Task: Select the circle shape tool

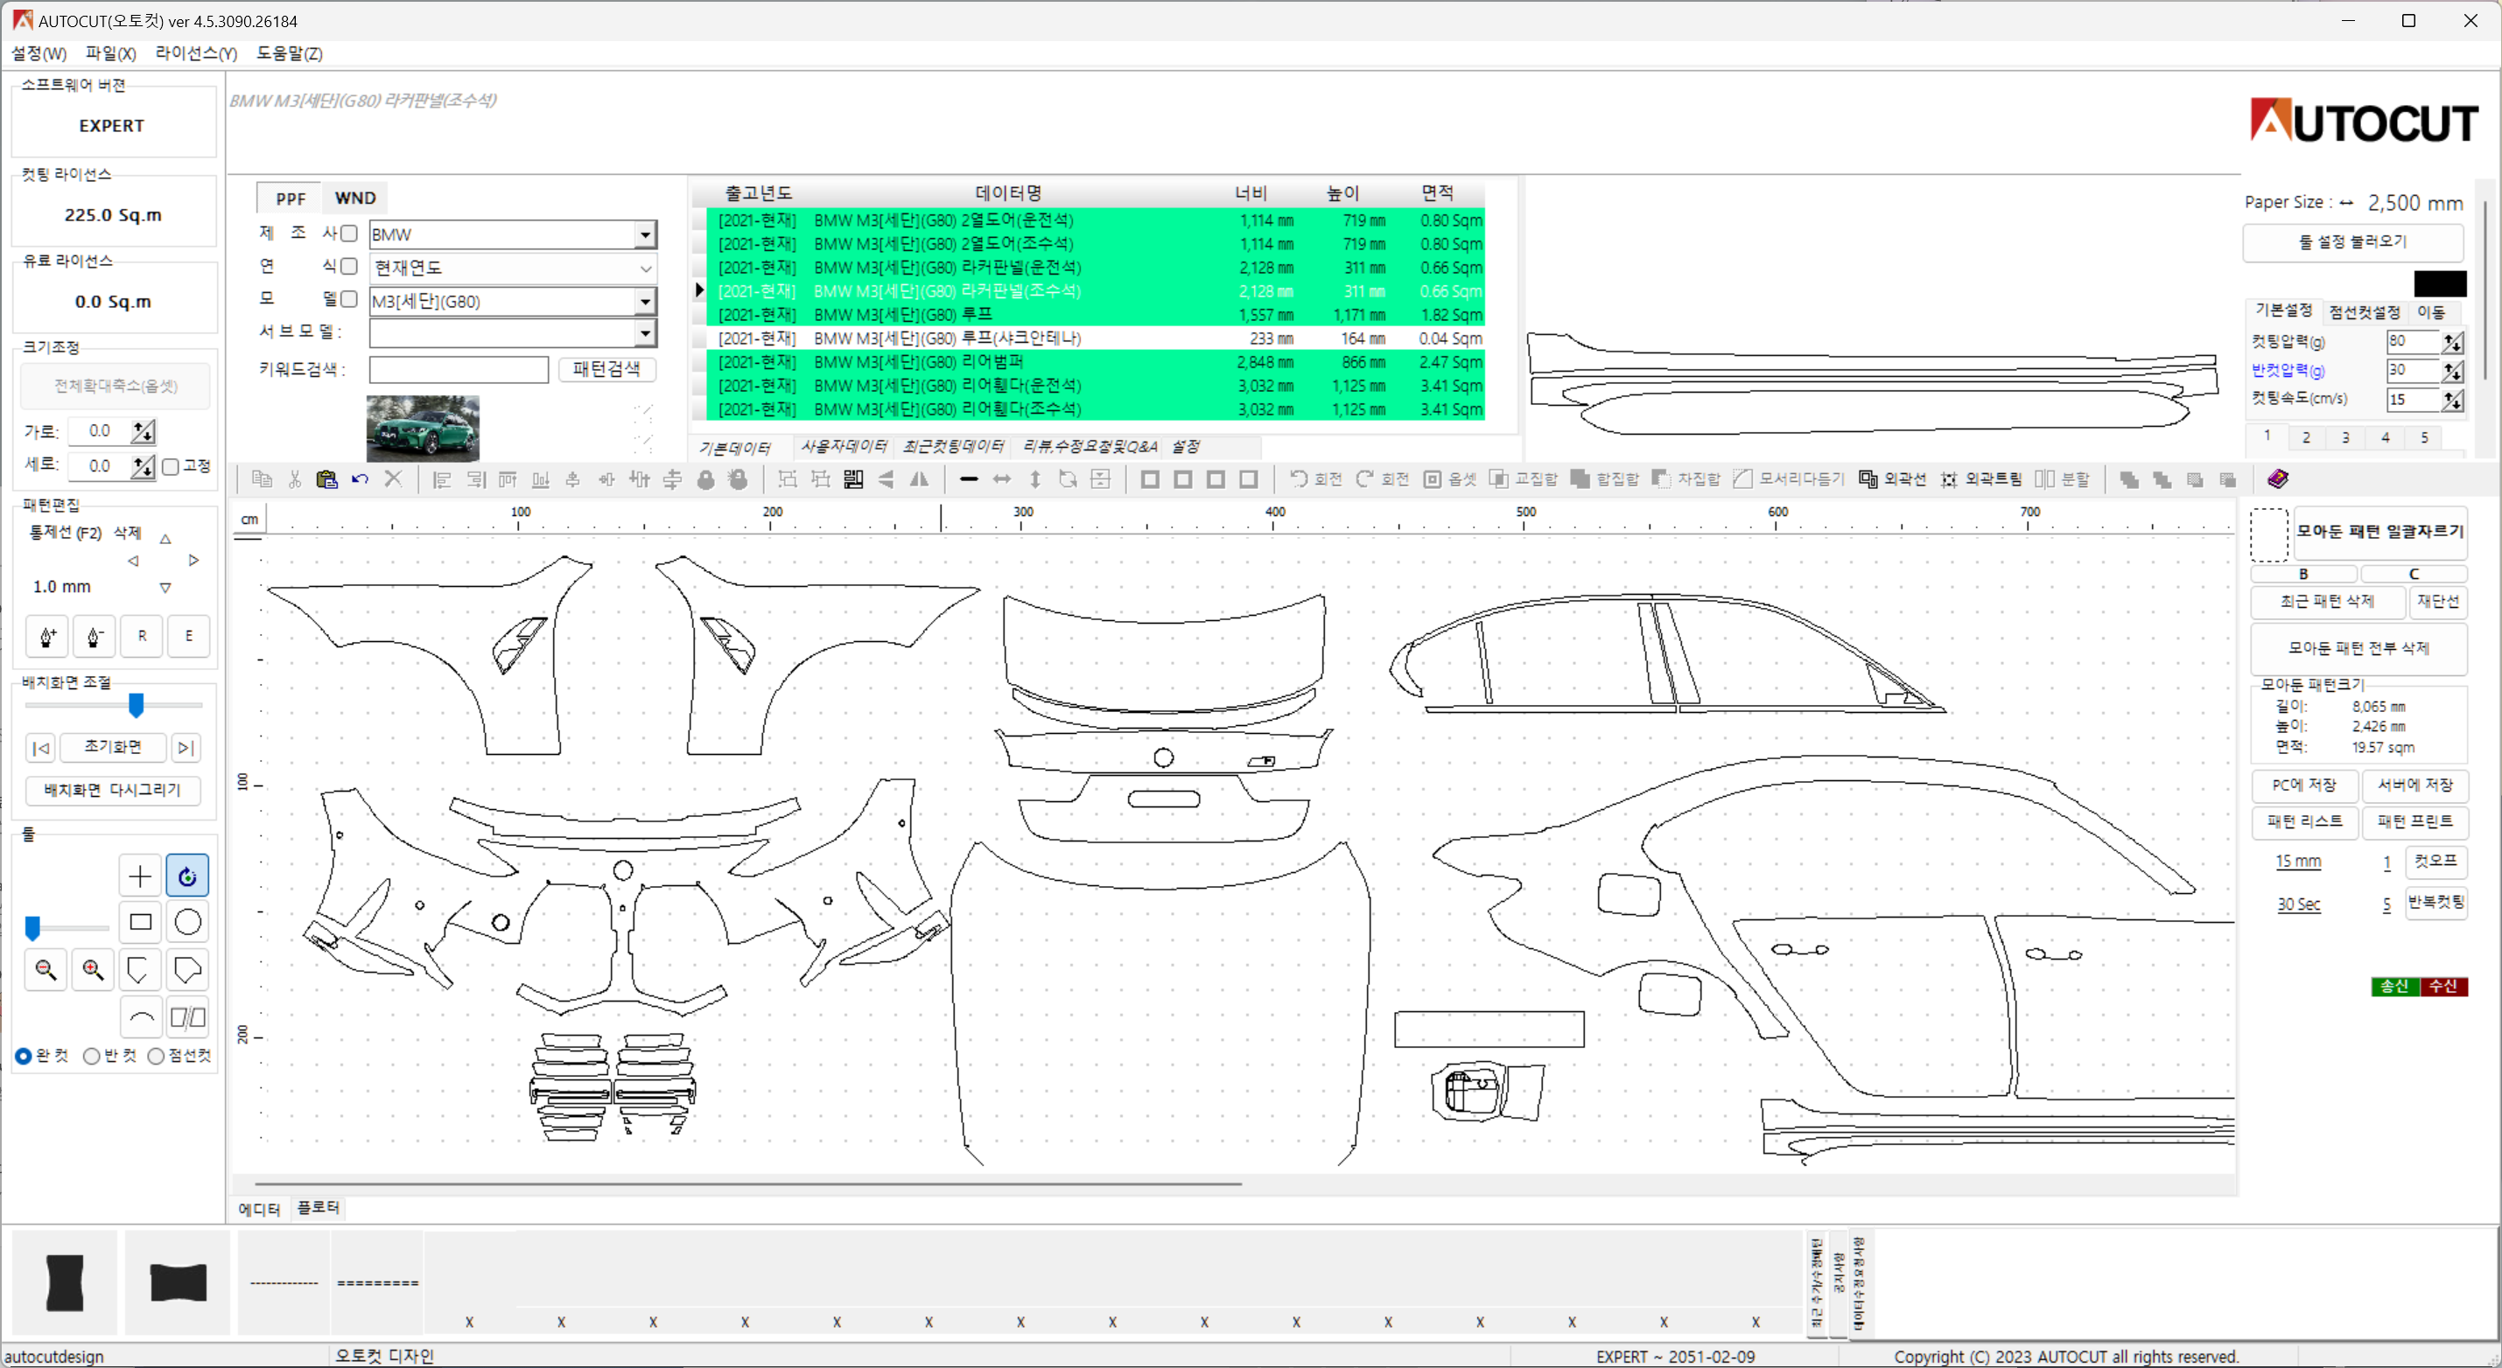Action: coord(187,923)
